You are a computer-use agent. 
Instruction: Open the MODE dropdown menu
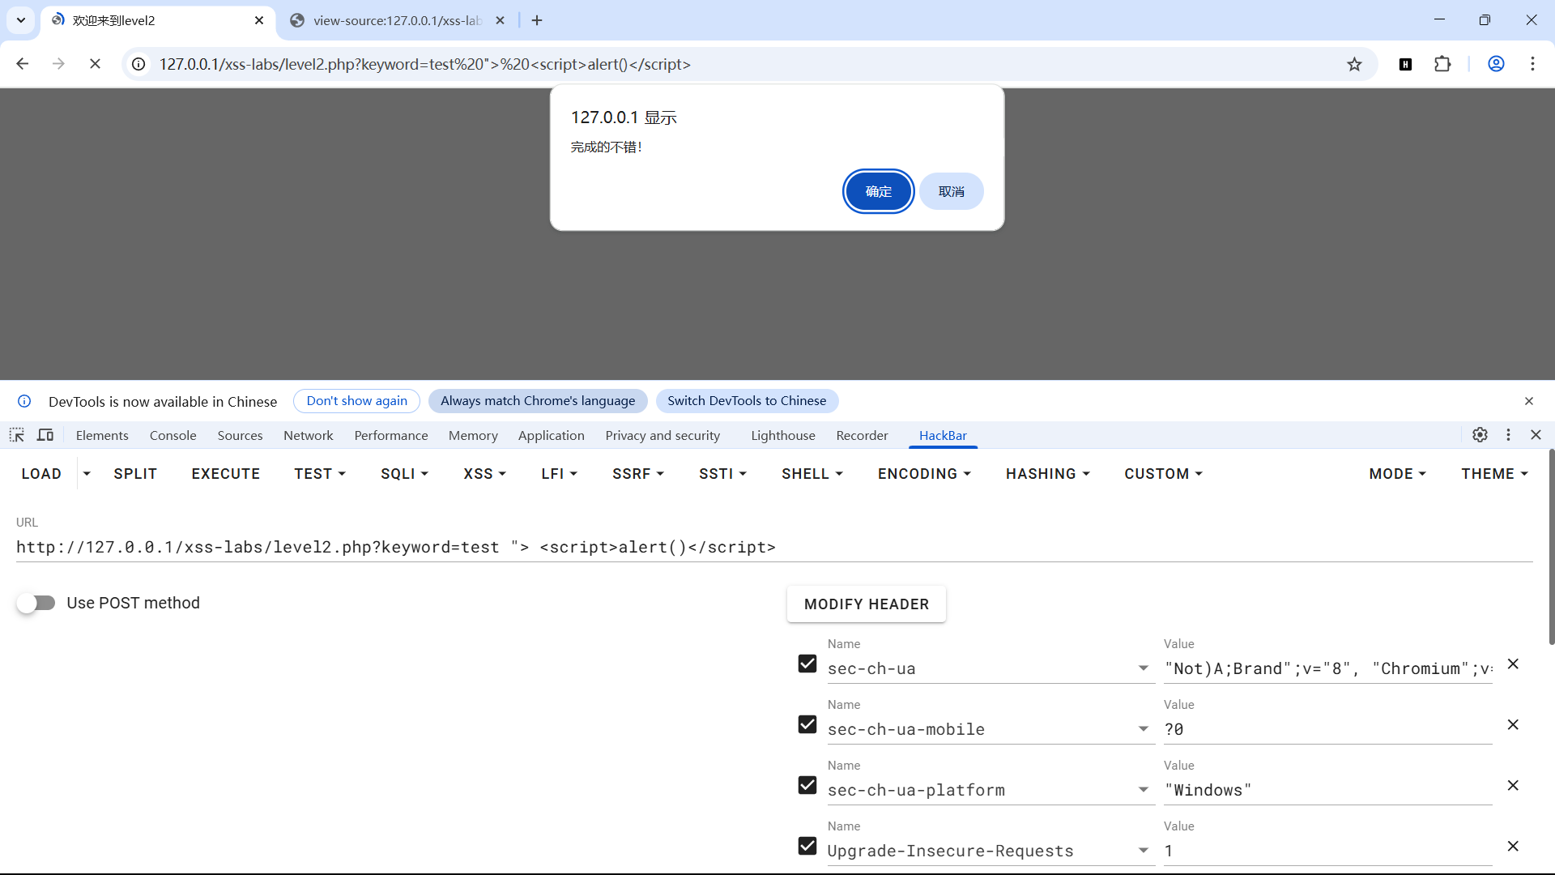point(1397,474)
